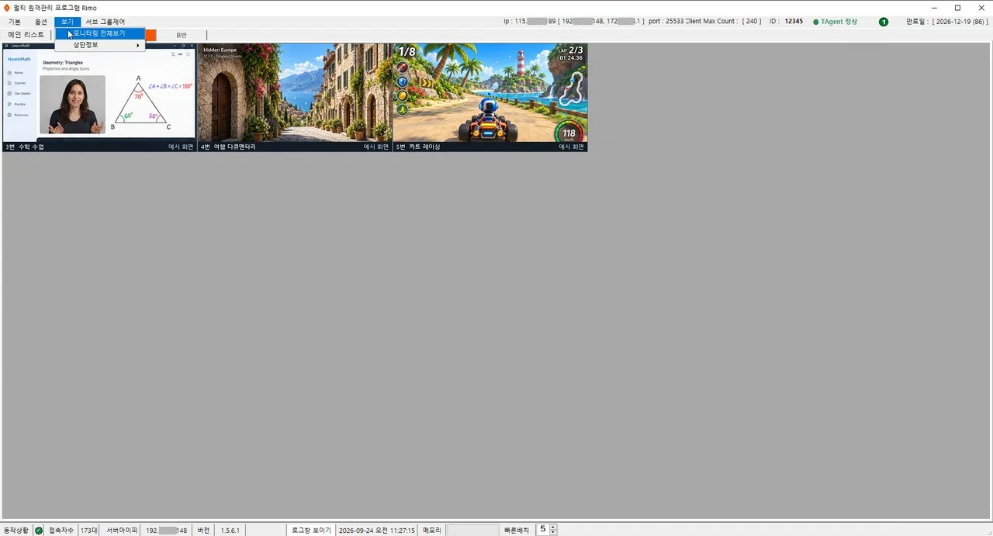
Task: Open the 옵션 menu
Action: (40, 22)
